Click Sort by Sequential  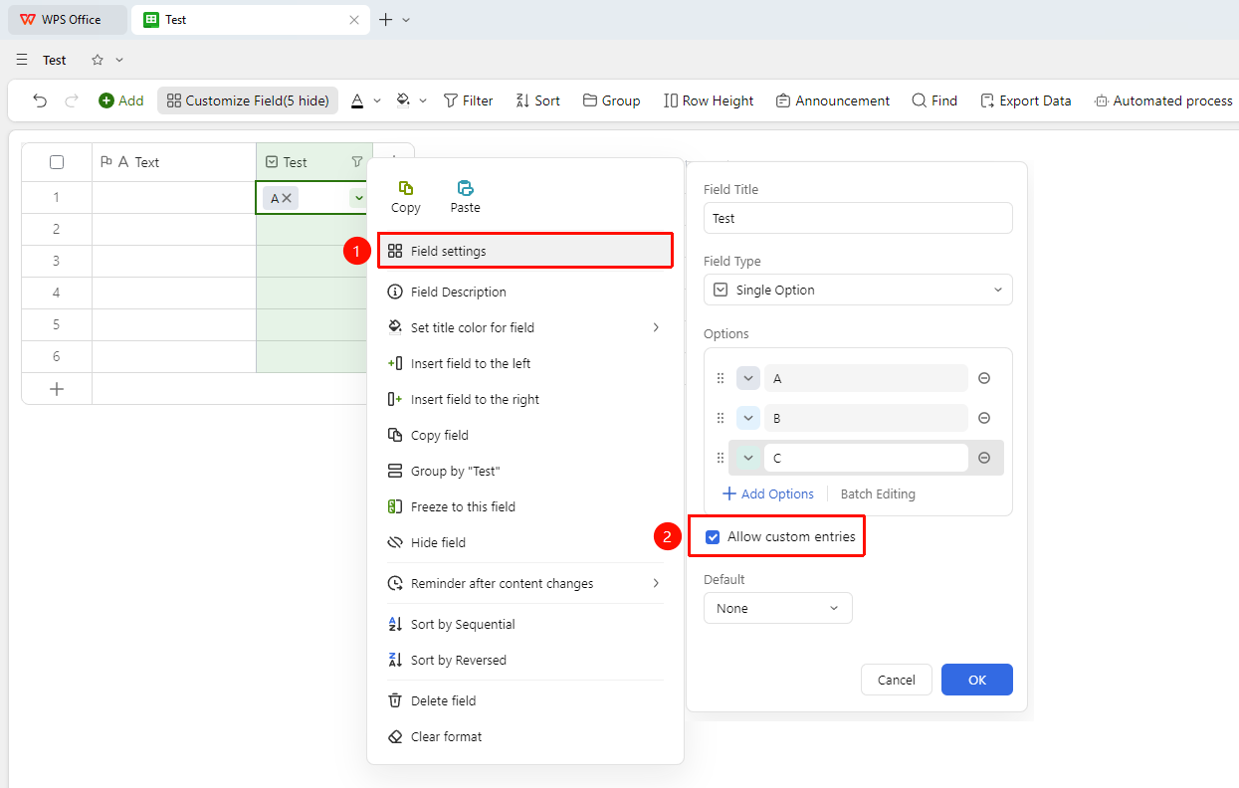click(525, 624)
